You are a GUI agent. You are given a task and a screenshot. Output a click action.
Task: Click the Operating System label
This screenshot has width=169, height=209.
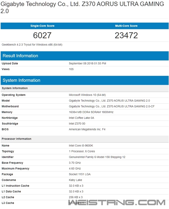[14, 95]
